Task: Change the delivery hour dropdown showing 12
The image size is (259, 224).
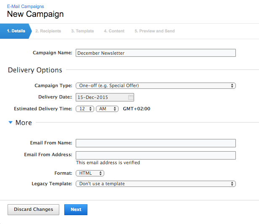Action: pyautogui.click(x=85, y=109)
